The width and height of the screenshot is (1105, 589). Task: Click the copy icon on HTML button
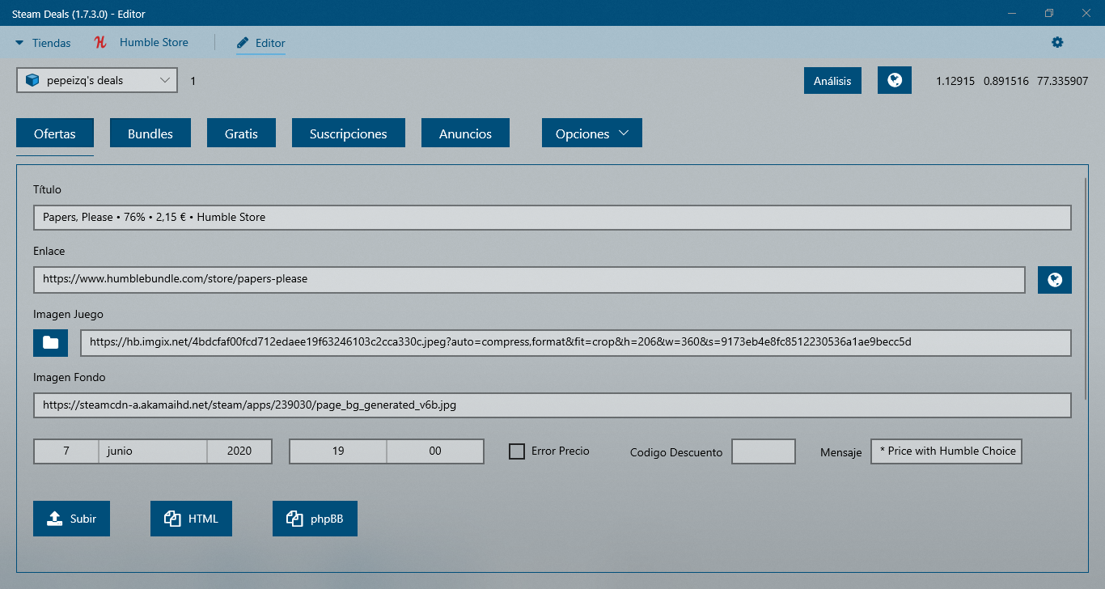coord(172,519)
